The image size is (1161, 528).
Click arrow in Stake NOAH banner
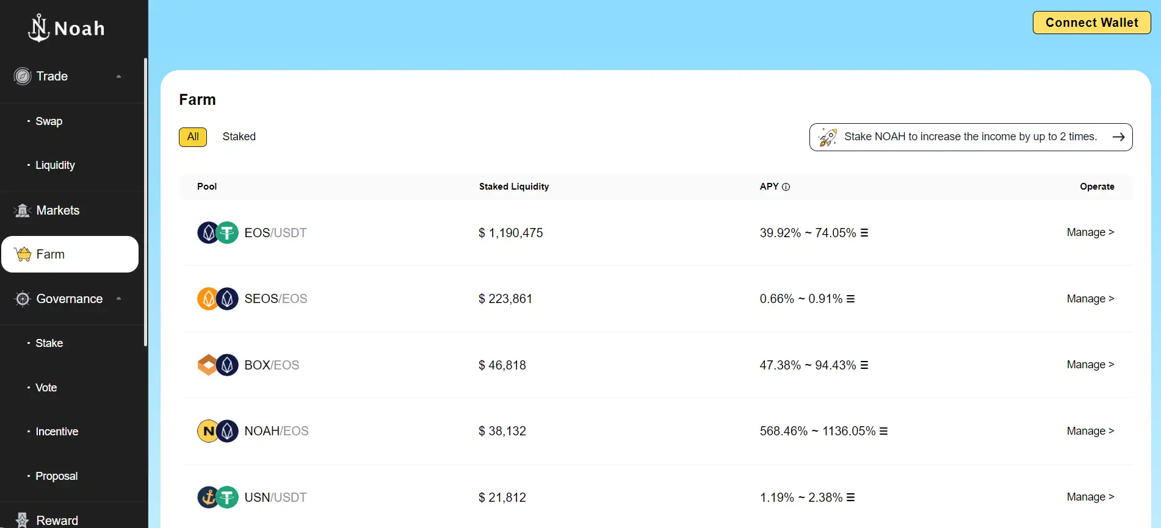click(1118, 137)
